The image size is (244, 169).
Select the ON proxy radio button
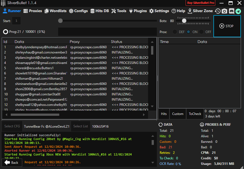[x=189, y=32]
